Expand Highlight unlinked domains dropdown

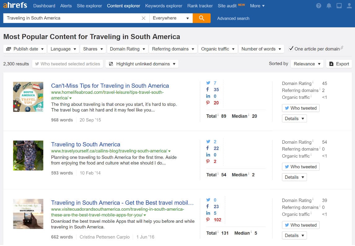coord(142,64)
